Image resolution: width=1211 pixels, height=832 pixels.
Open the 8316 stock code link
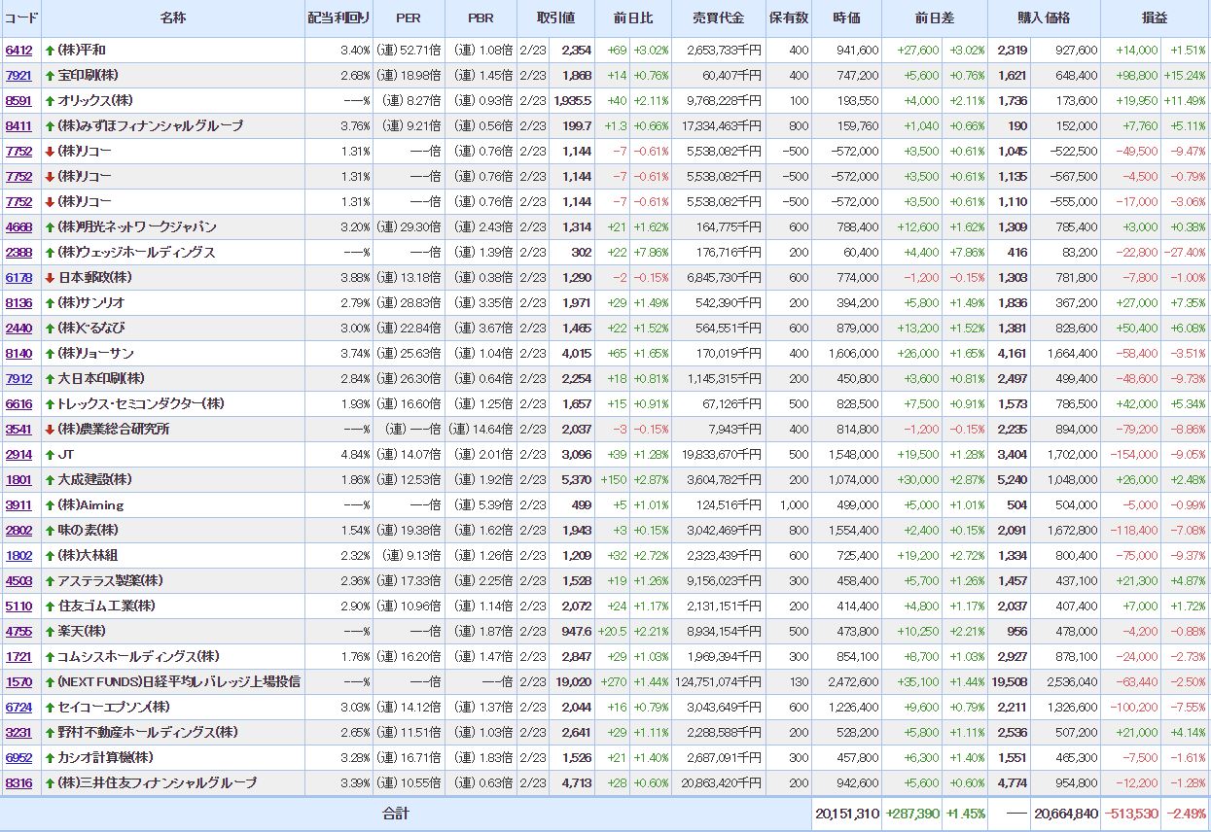coord(18,783)
